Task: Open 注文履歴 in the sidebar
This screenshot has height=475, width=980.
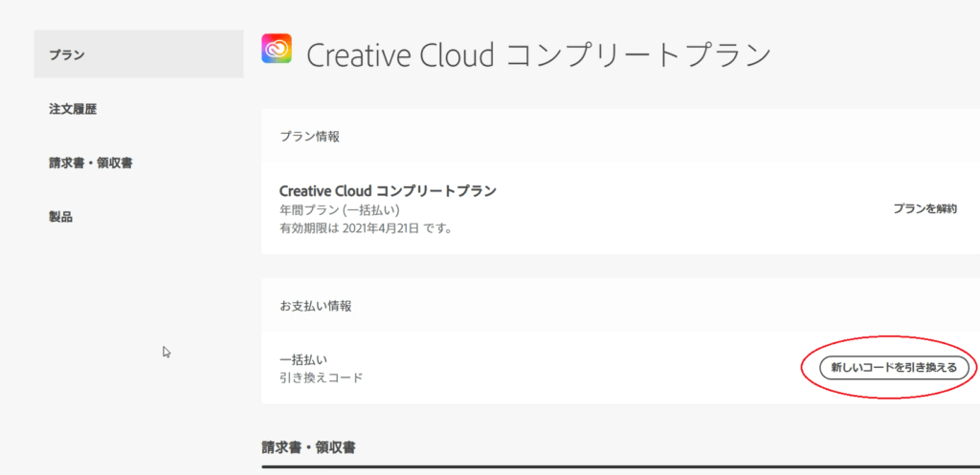Action: pyautogui.click(x=73, y=109)
